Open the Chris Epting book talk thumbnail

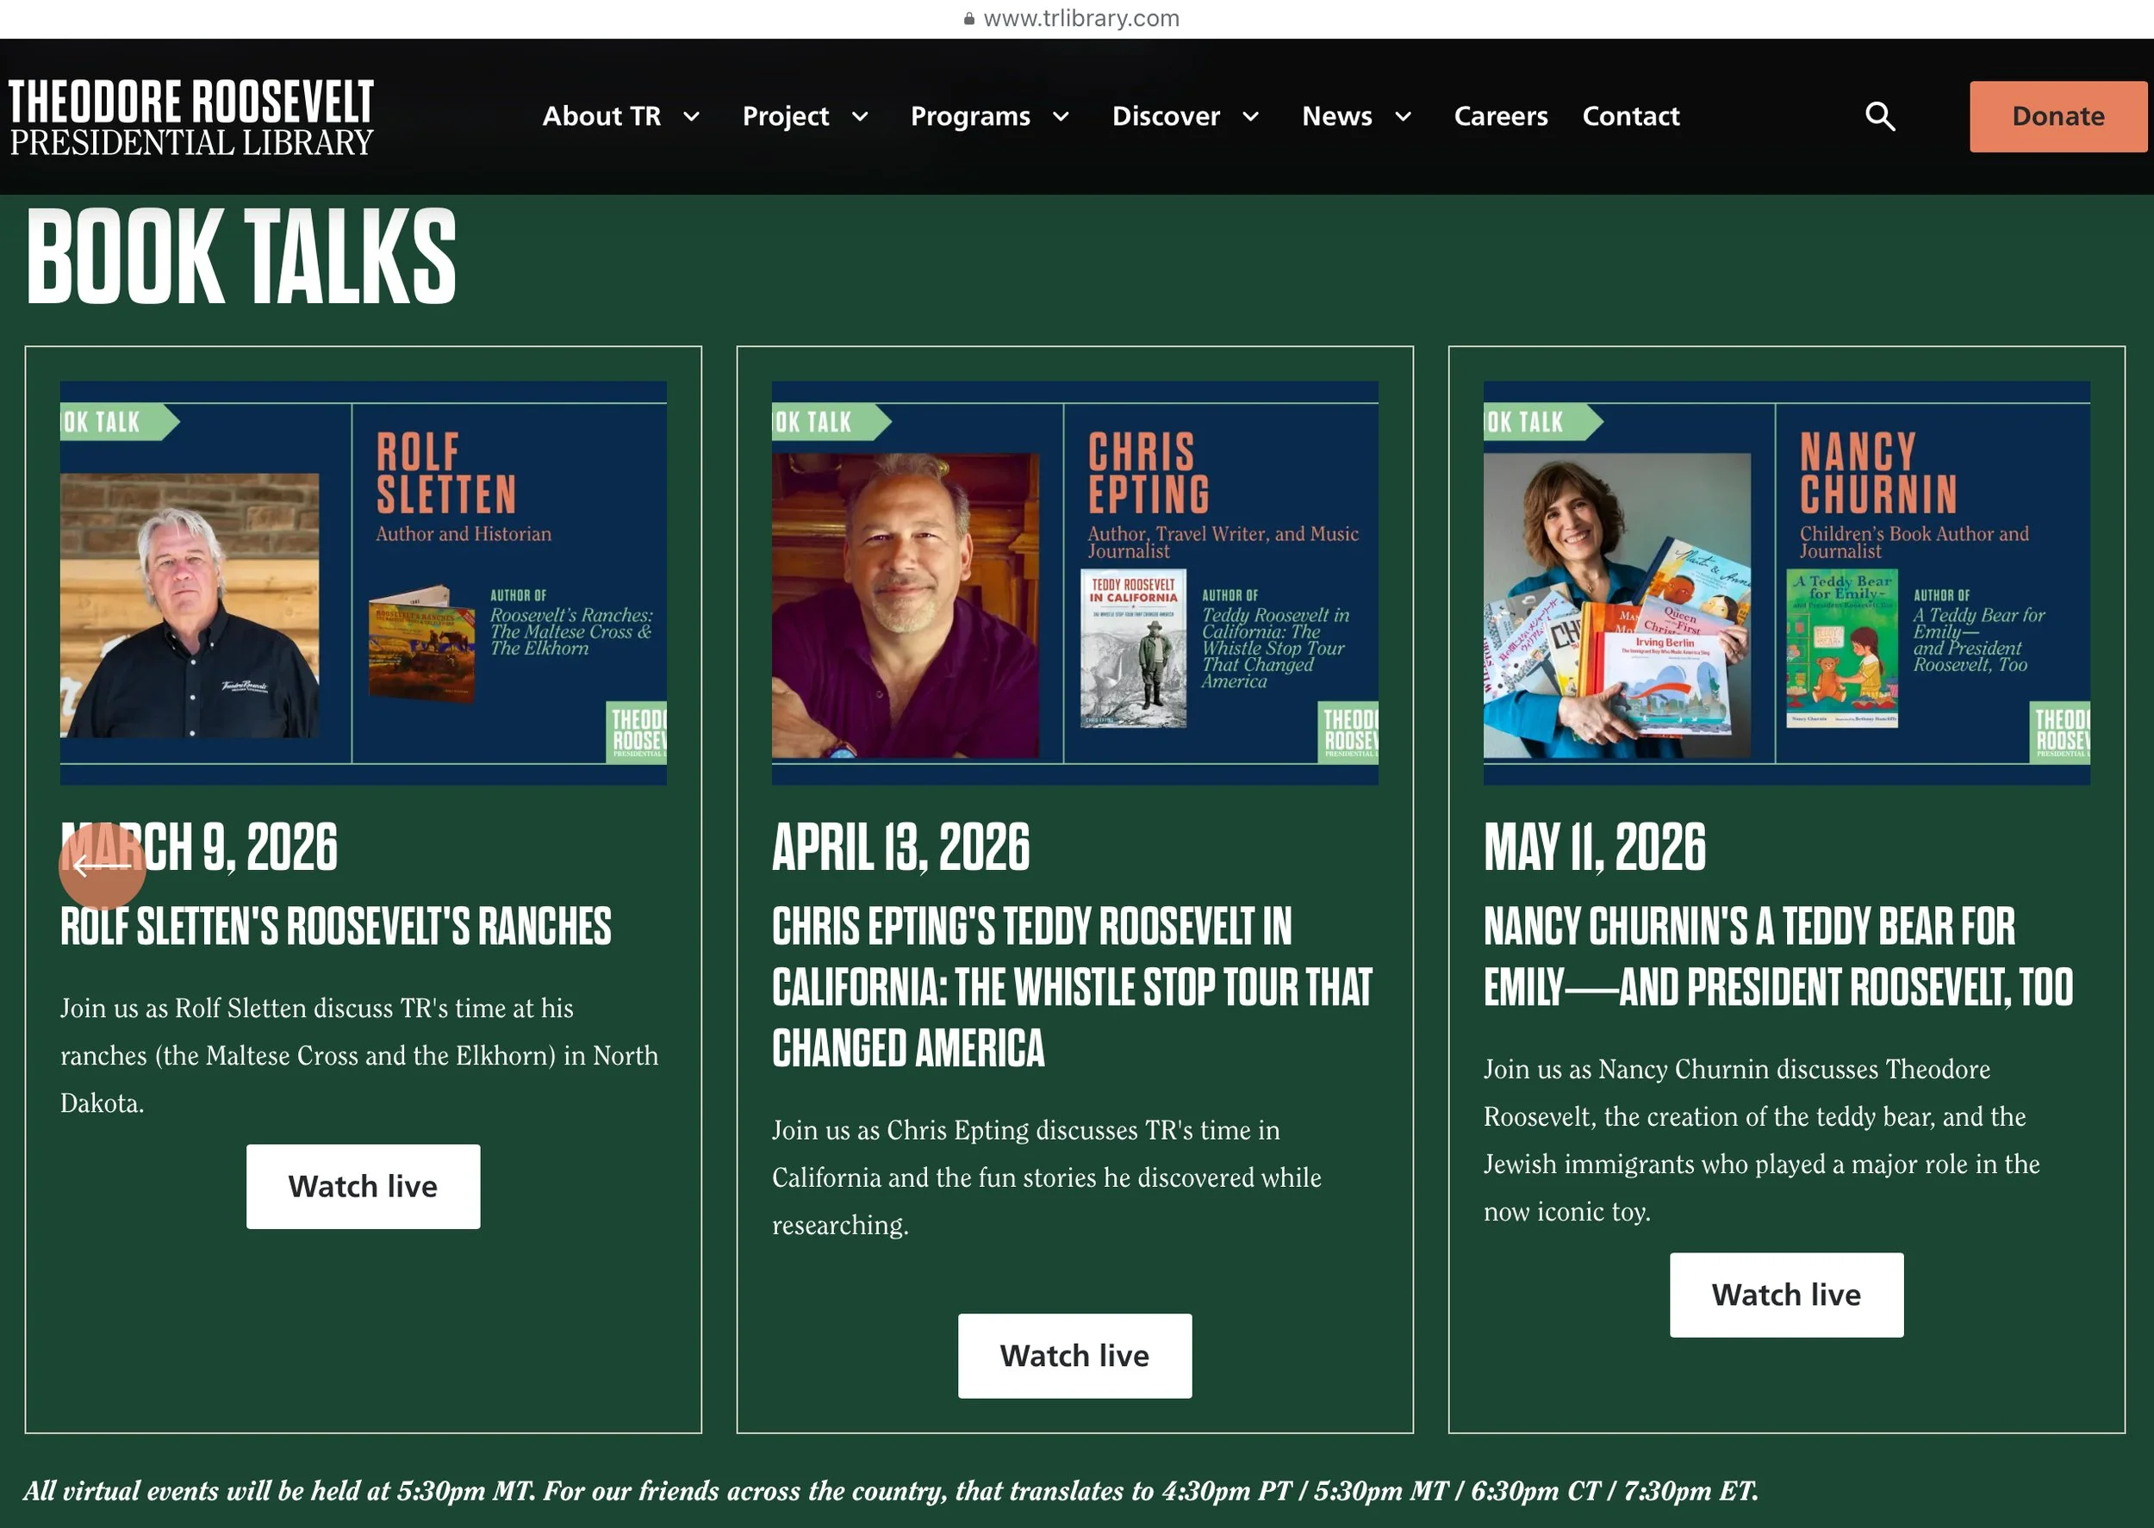[x=1074, y=582]
